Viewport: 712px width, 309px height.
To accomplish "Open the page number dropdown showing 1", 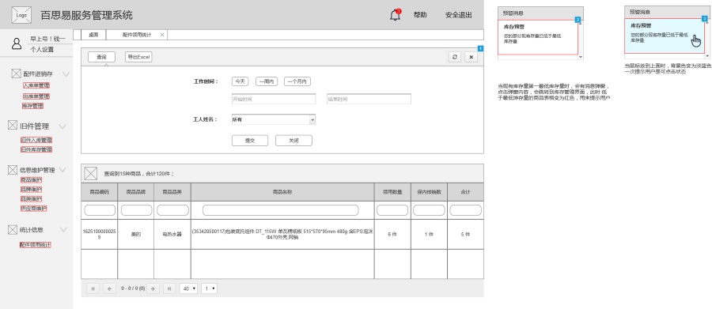I will (210, 288).
